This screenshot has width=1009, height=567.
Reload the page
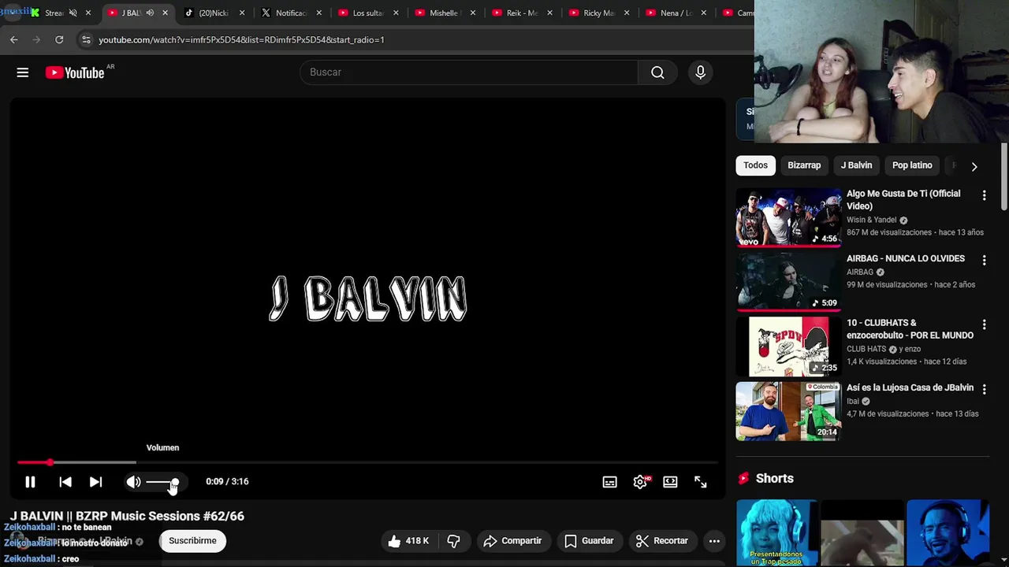pyautogui.click(x=59, y=39)
